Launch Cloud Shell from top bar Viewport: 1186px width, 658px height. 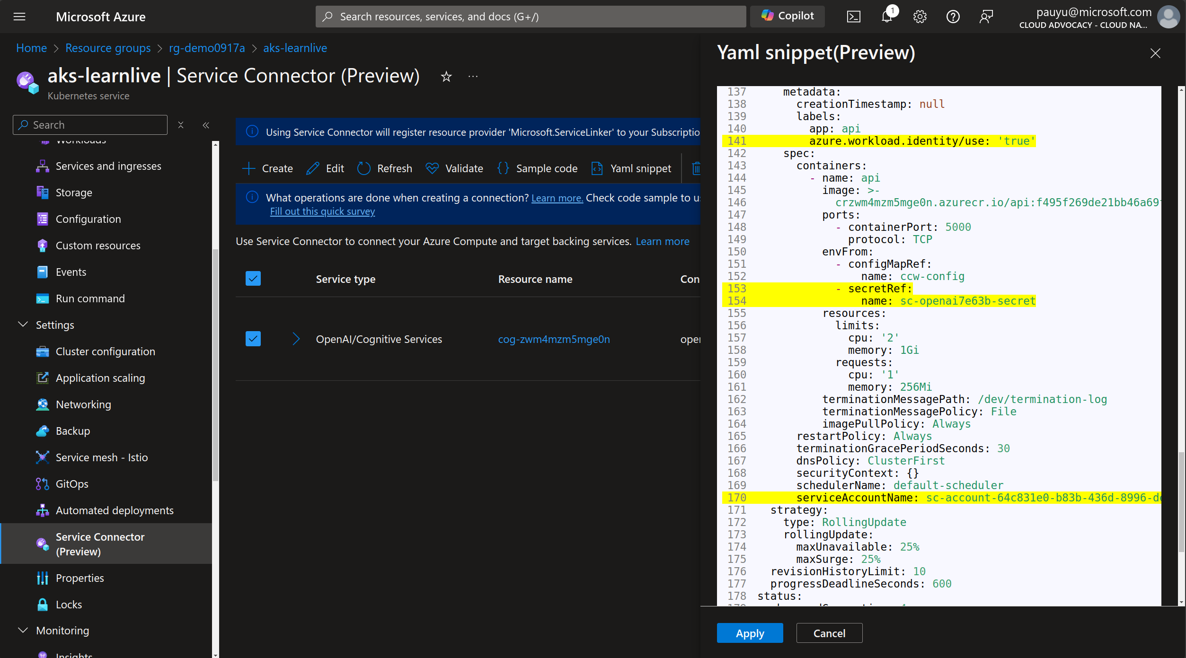point(853,17)
